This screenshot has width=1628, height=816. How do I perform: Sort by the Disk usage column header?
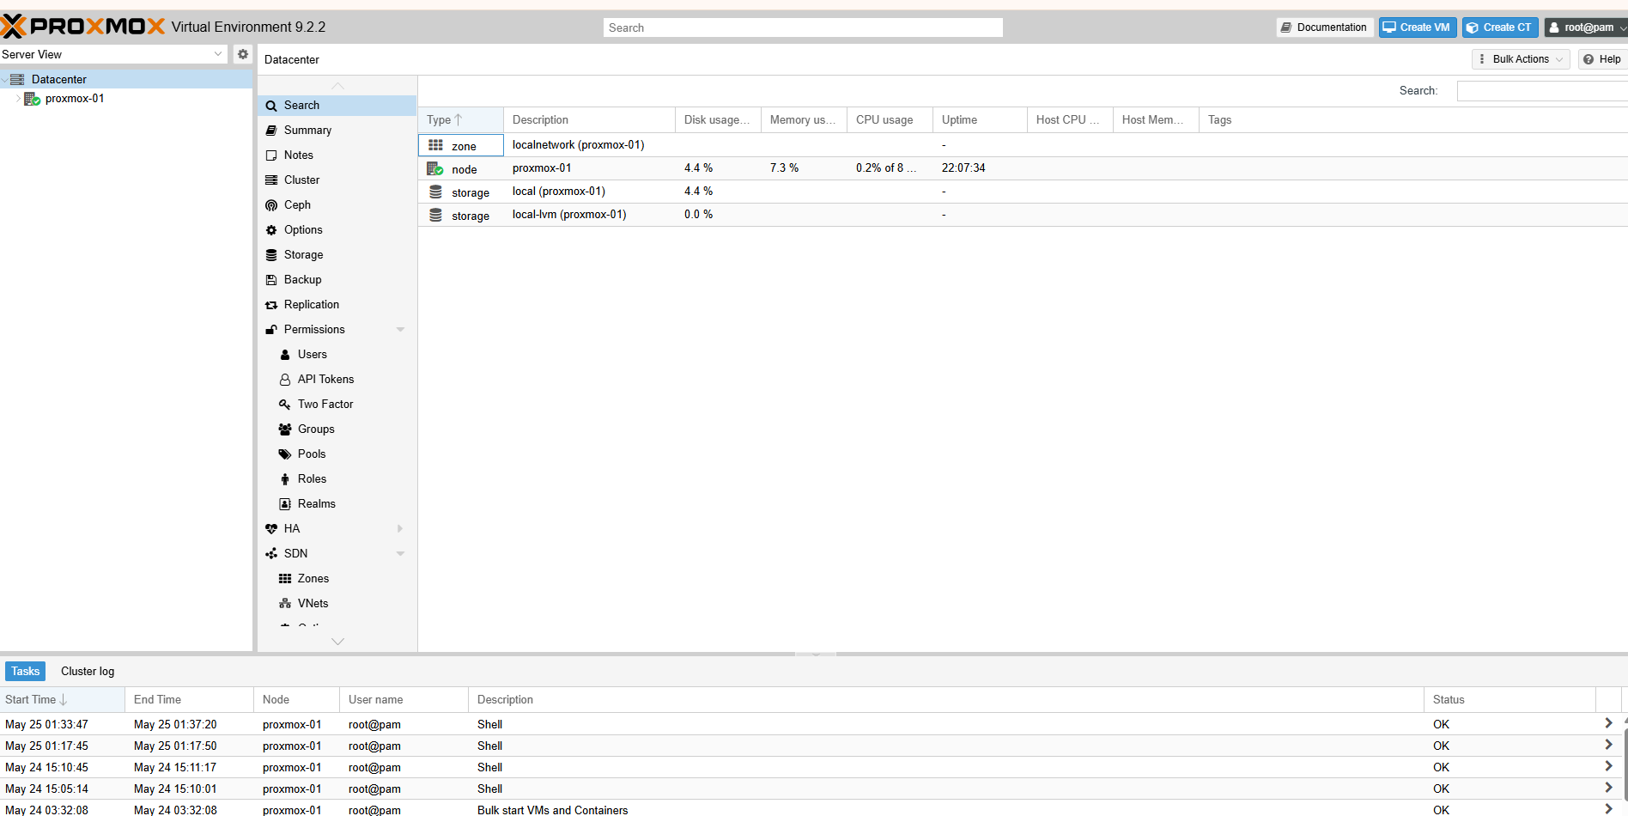click(718, 120)
